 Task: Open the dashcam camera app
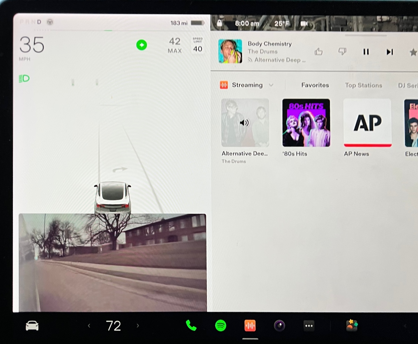tap(279, 326)
